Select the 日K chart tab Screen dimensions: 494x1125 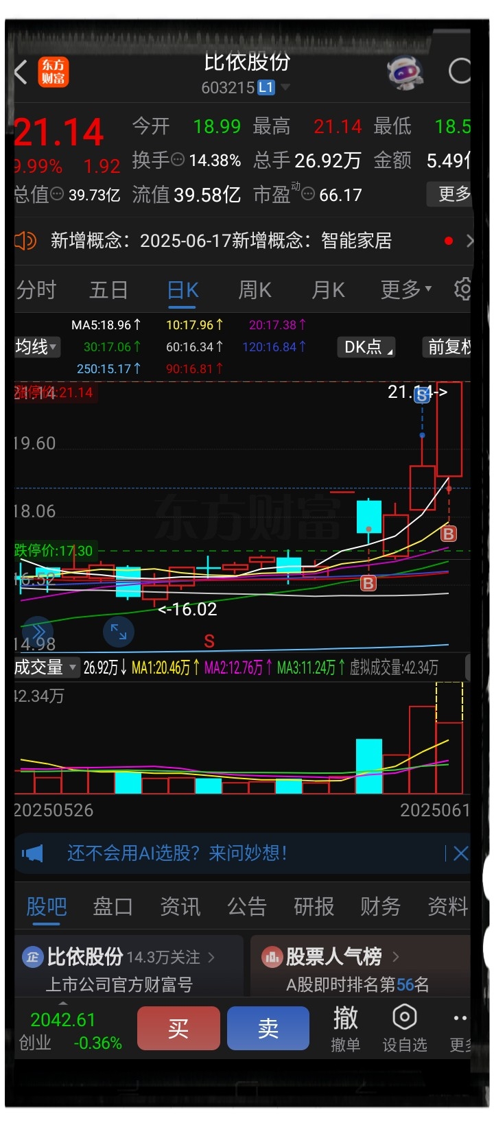pyautogui.click(x=183, y=290)
